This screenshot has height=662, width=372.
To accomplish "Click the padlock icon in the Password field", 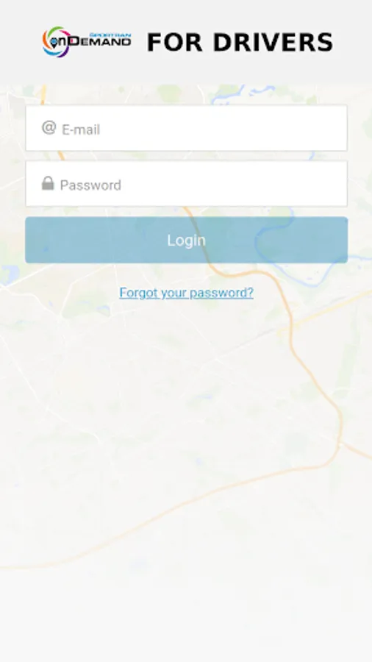I will (48, 183).
